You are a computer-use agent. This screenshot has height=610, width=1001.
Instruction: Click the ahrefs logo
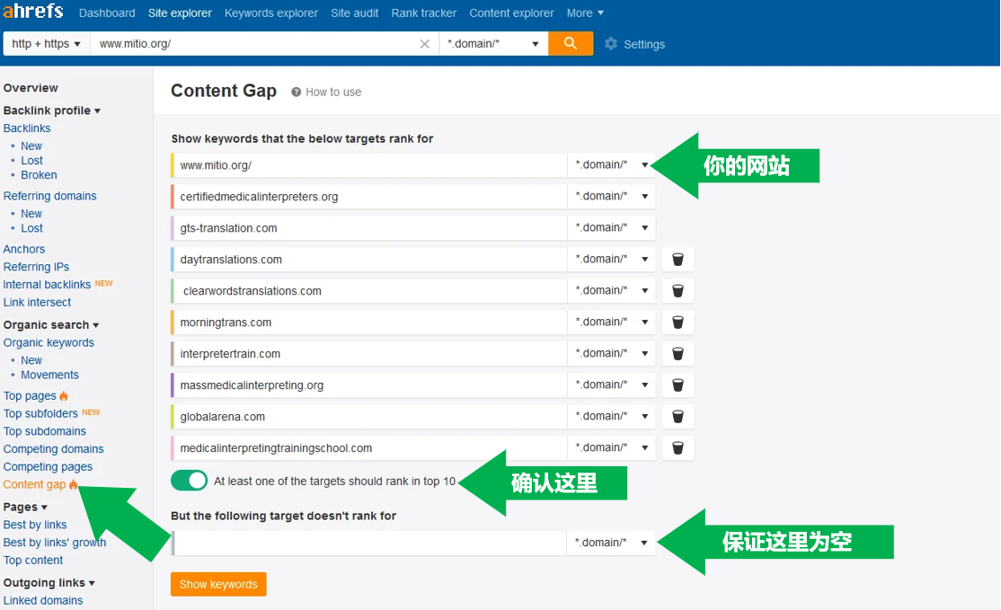pyautogui.click(x=32, y=11)
